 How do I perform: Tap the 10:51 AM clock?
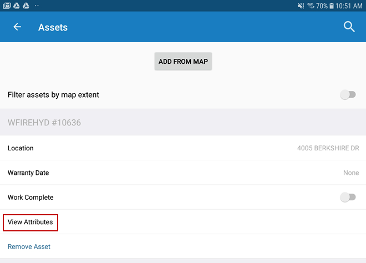[349, 6]
